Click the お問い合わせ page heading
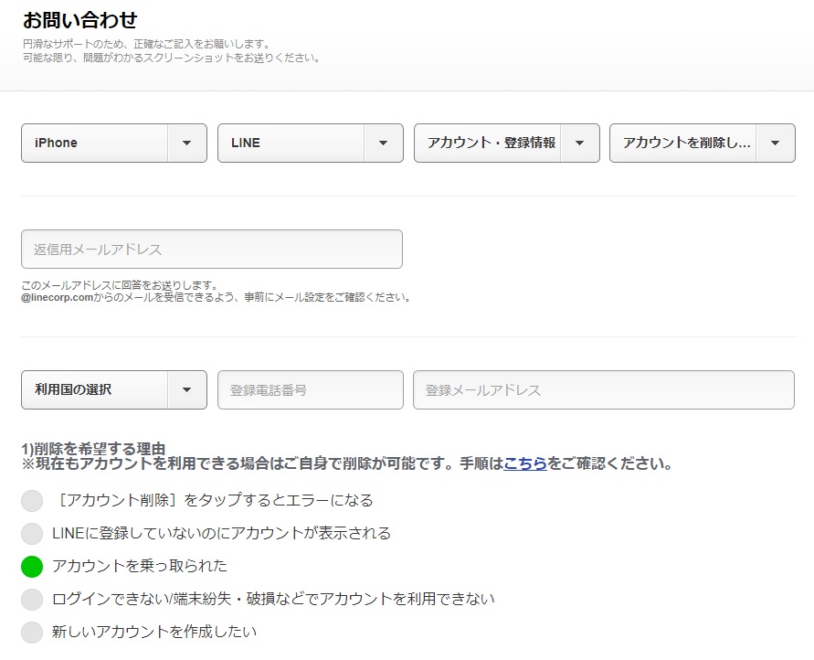The image size is (814, 660). 80,20
